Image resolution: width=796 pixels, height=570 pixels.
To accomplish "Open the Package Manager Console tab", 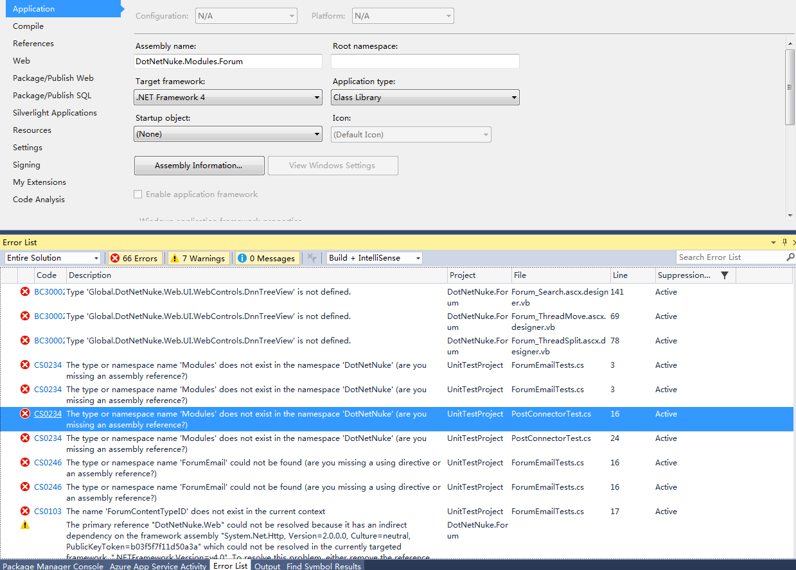I will (x=53, y=566).
